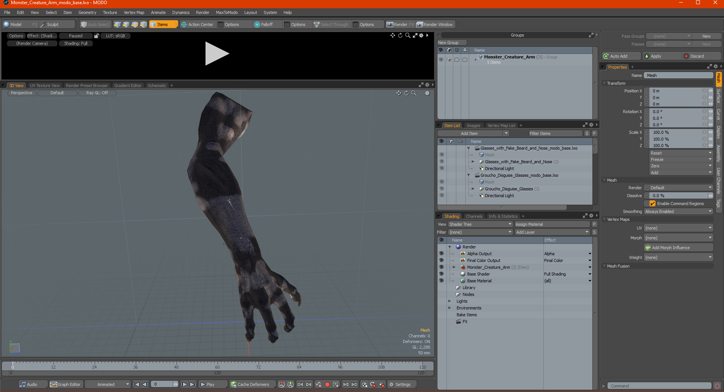724x392 pixels.
Task: Open Vertex Map menu
Action: (x=134, y=12)
